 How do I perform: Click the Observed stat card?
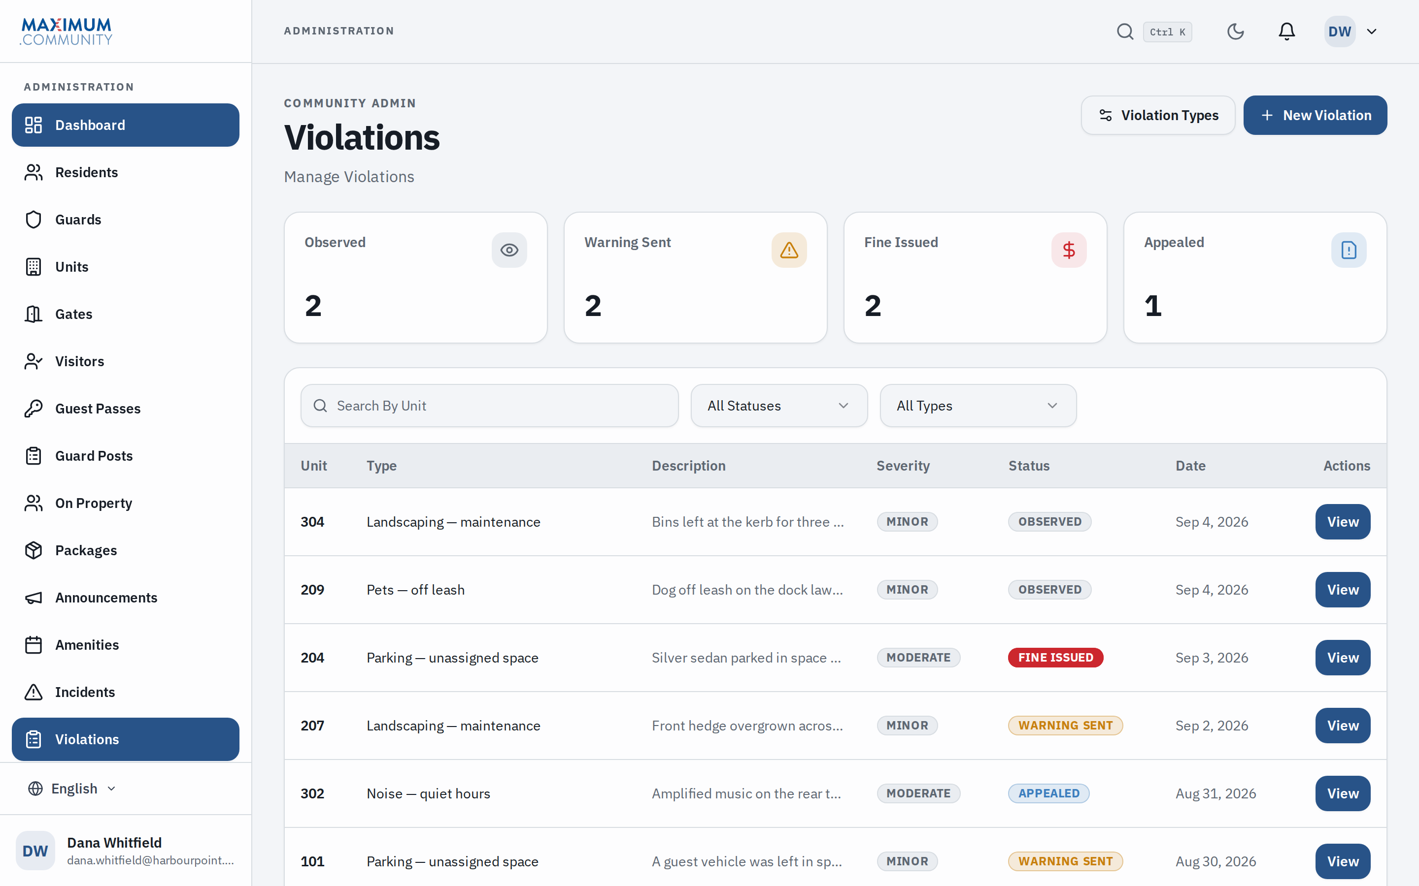(416, 278)
